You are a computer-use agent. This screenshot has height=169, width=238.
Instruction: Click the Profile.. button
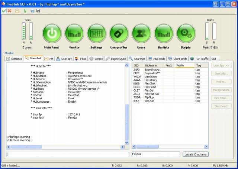click(221, 82)
